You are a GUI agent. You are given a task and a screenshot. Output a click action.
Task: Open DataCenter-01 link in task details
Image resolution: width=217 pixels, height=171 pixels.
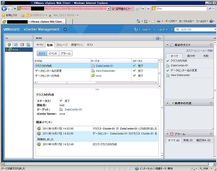(73, 110)
